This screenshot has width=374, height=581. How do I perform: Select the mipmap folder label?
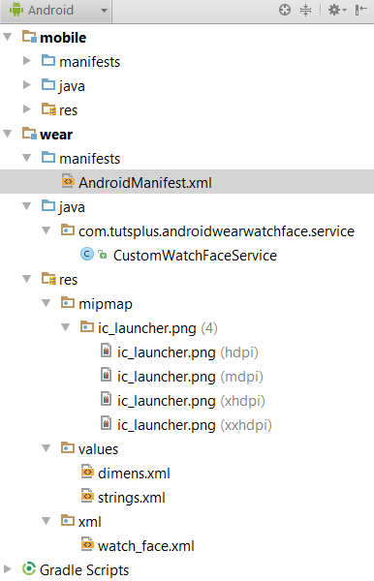click(106, 304)
